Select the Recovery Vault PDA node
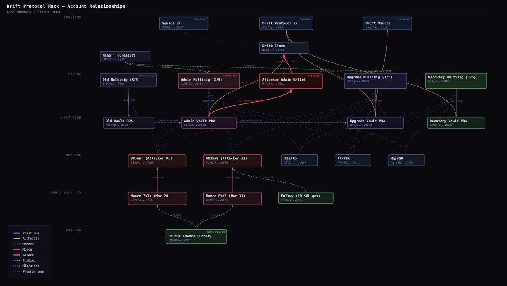Image resolution: width=507 pixels, height=286 pixels. 456,123
